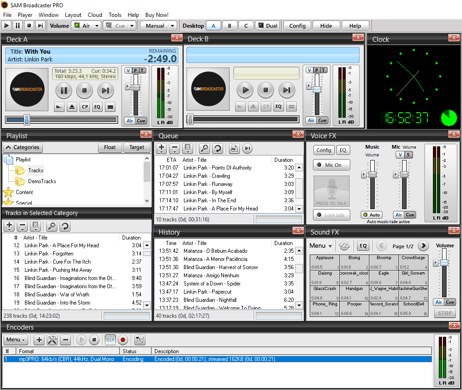The height and width of the screenshot is (390, 462).
Task: Open the Encoders Menu dropdown
Action: 15,340
